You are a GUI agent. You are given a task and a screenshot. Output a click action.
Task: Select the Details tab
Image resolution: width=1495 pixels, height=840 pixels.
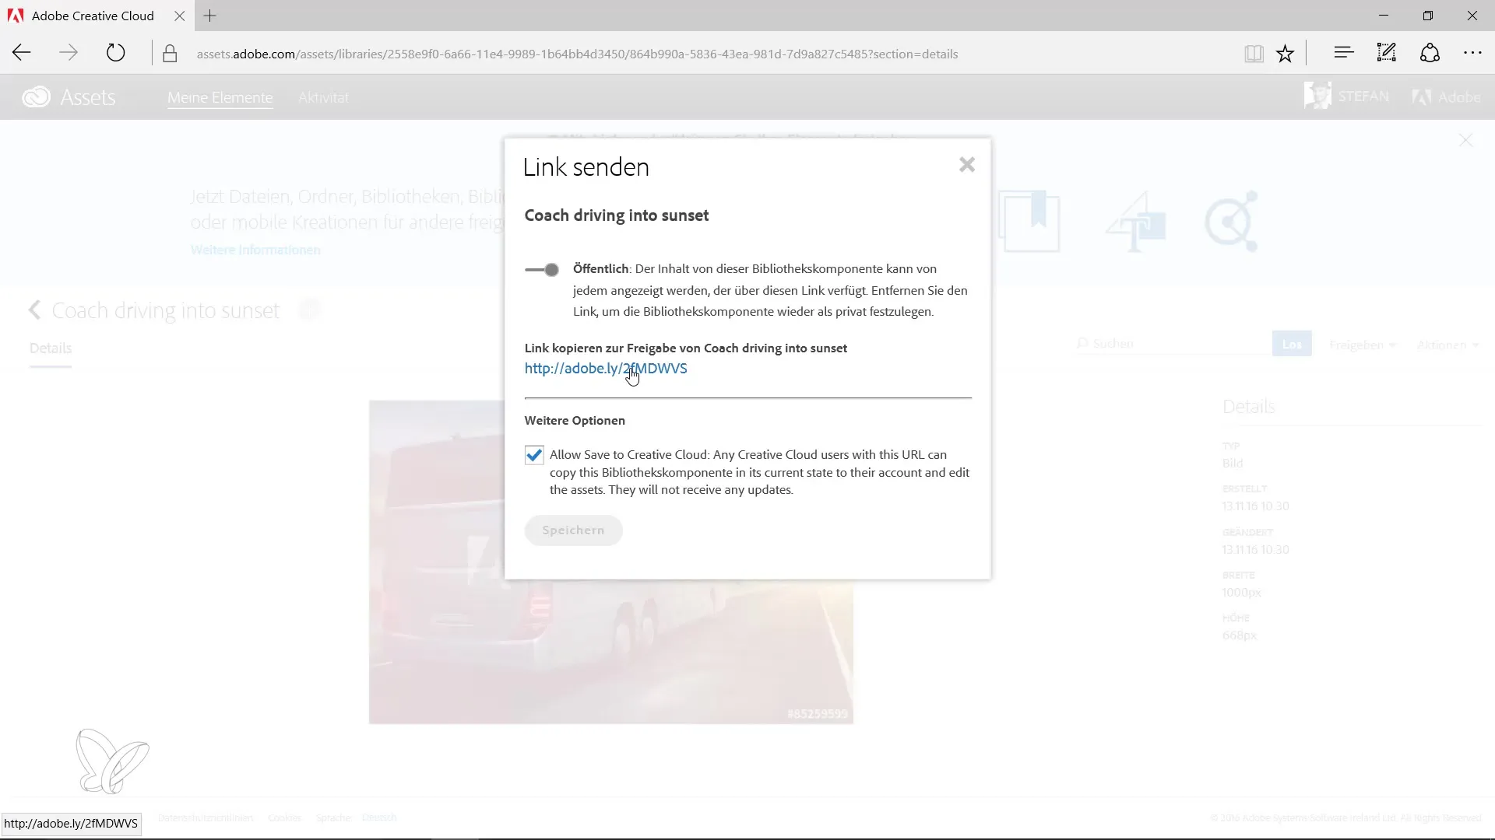[51, 348]
